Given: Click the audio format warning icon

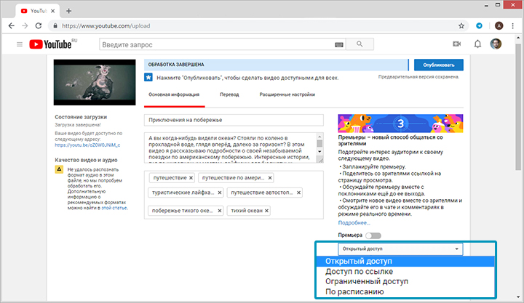Looking at the screenshot, I should coord(59,169).
